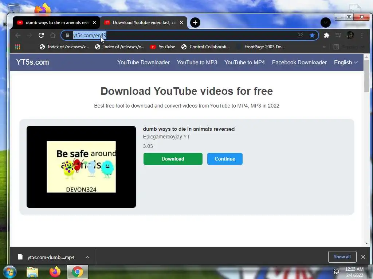Open the browser home page icon
This screenshot has height=279, width=373.
(52, 35)
